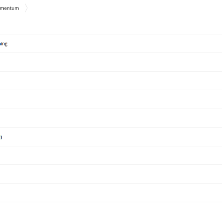Image resolution: width=222 pixels, height=222 pixels.
Task: Click blank header area above the first divider
Action: point(111,24)
